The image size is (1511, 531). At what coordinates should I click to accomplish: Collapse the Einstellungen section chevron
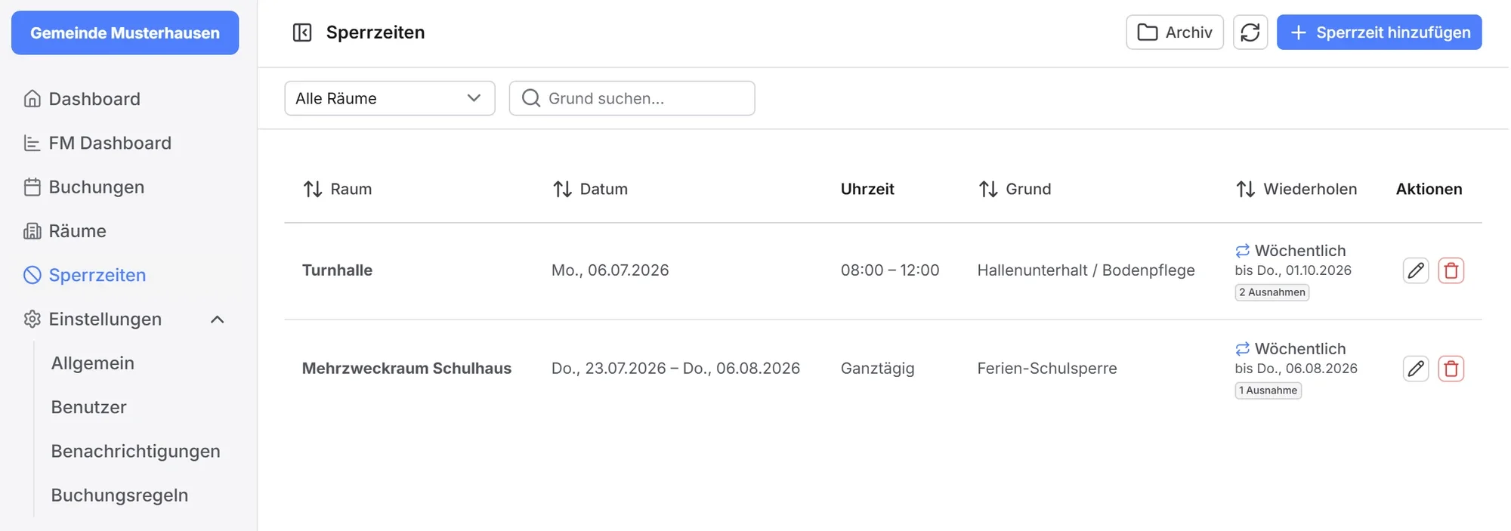tap(218, 319)
